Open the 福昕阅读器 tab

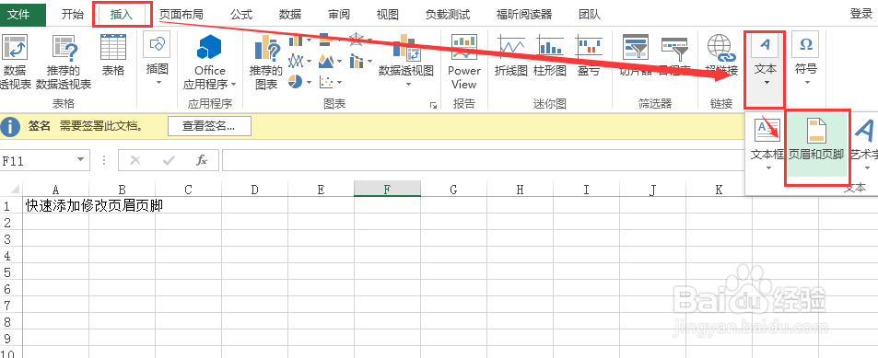coord(524,15)
